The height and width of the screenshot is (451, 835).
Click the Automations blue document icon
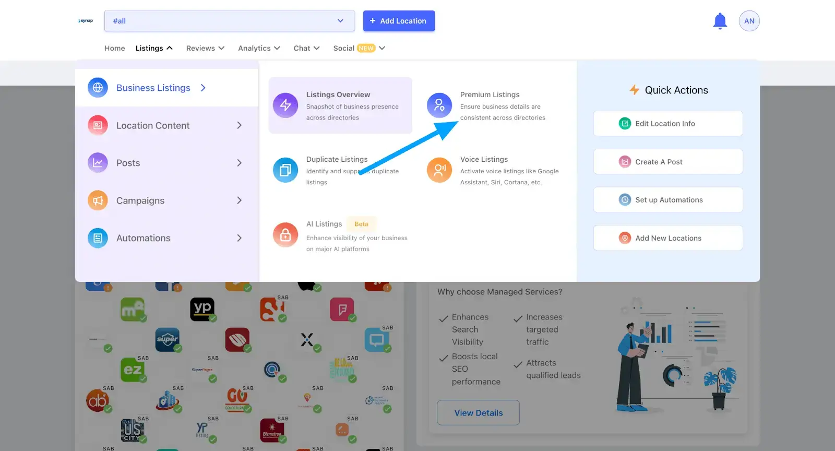pyautogui.click(x=98, y=238)
